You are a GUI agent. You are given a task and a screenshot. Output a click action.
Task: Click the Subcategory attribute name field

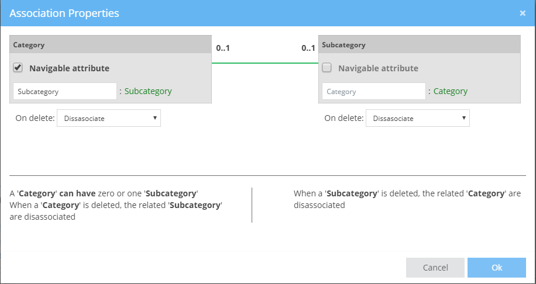coord(64,91)
